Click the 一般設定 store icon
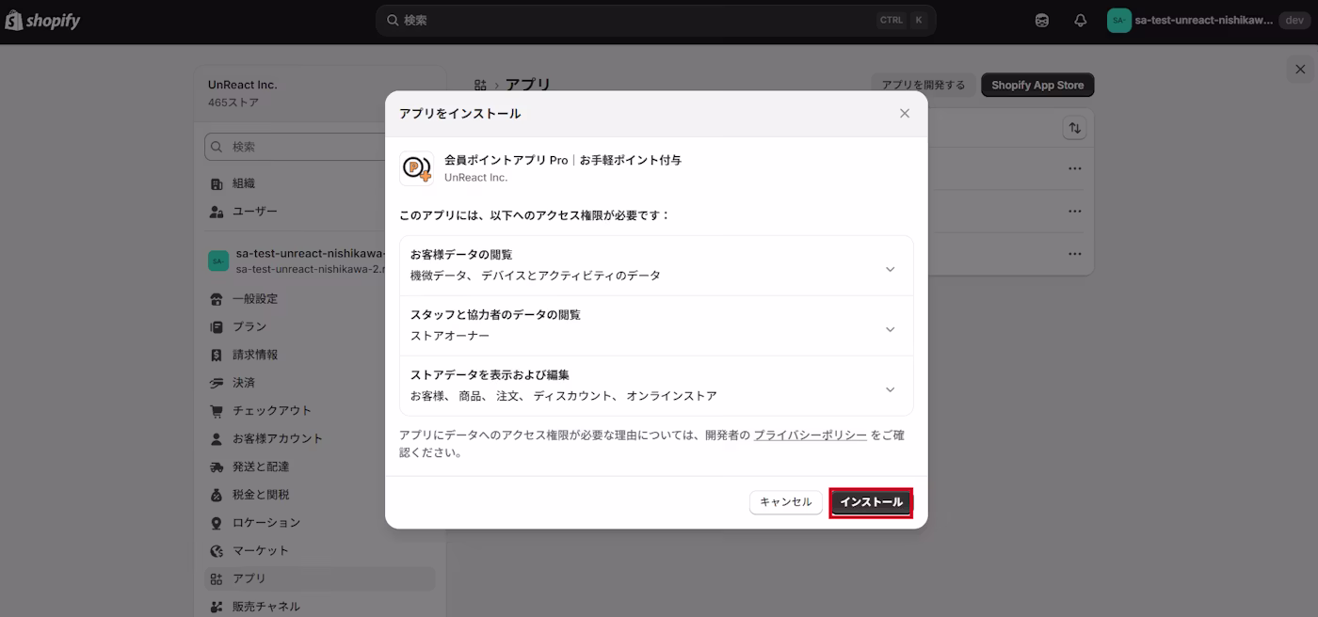Image resolution: width=1318 pixels, height=617 pixels. 217,299
